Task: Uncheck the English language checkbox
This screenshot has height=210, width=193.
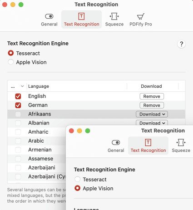Action: [x=18, y=96]
